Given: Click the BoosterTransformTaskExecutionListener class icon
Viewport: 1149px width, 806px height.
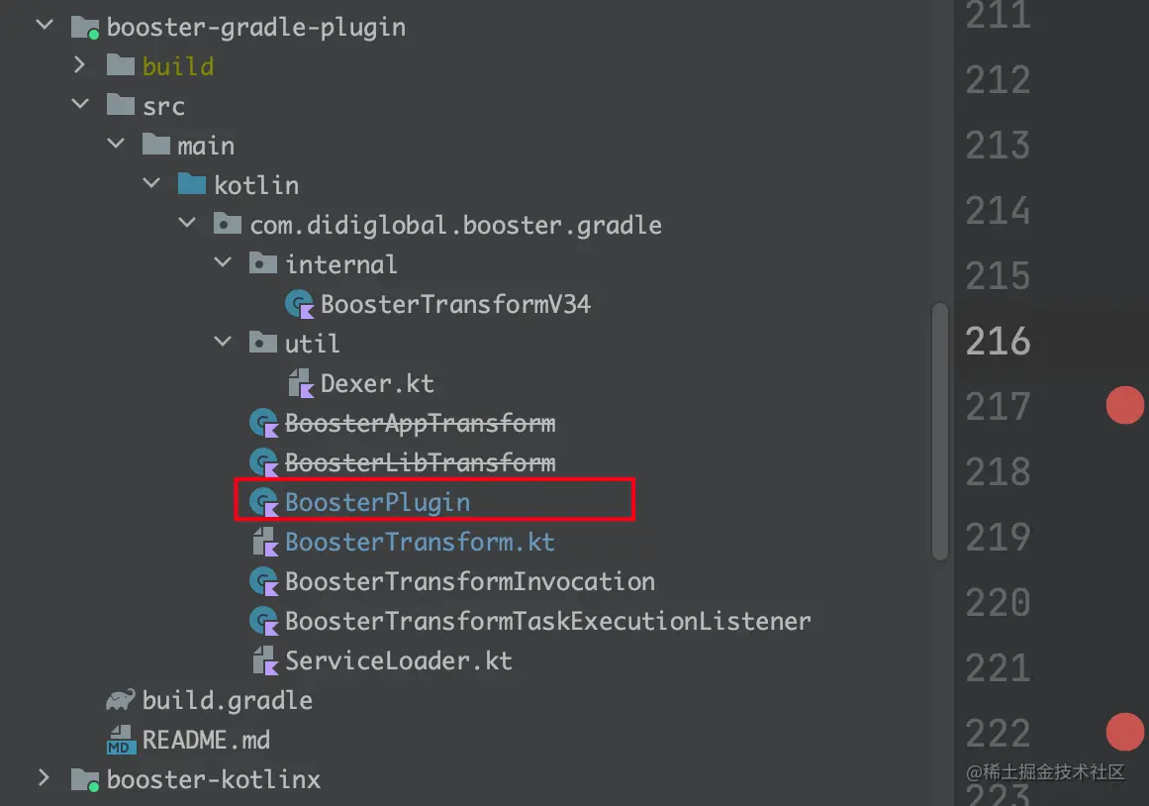Looking at the screenshot, I should click(264, 621).
